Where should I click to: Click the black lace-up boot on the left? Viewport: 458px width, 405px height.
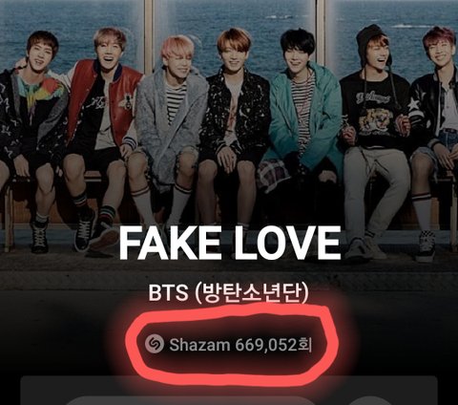40,237
